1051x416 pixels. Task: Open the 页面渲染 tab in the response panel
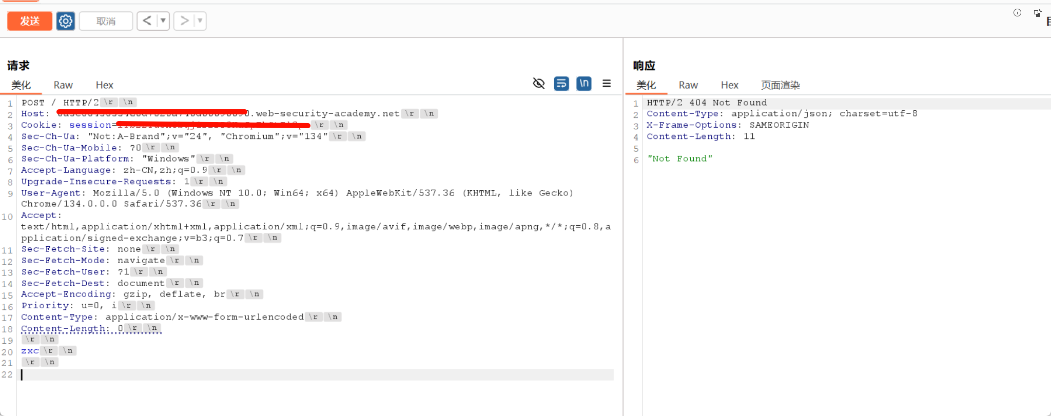(x=781, y=85)
